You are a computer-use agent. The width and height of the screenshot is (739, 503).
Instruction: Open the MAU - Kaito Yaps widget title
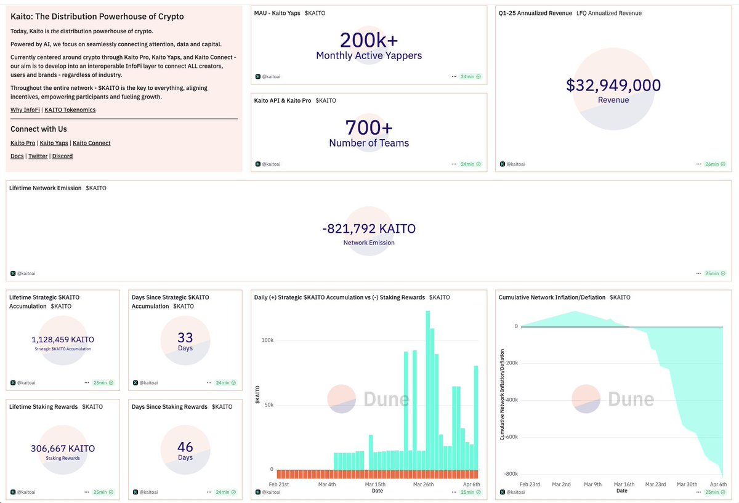pos(277,13)
